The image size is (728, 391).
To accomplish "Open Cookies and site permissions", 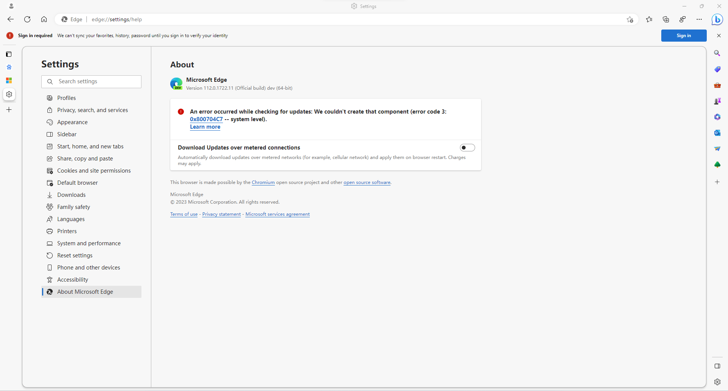I will click(x=91, y=171).
